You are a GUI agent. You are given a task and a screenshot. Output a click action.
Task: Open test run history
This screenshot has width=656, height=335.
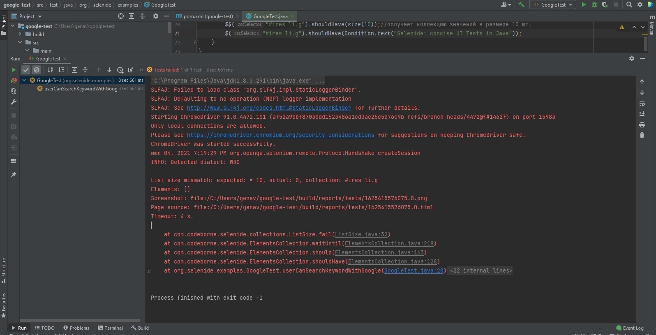pyautogui.click(x=120, y=70)
